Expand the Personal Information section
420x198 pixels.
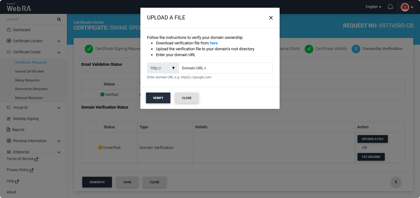[x=59, y=141]
